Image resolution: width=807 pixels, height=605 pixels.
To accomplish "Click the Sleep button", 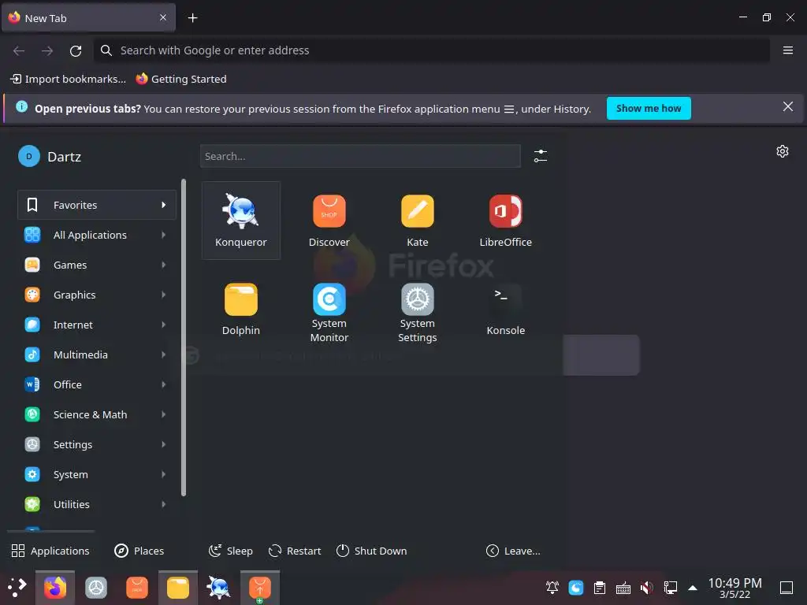I will pyautogui.click(x=231, y=551).
